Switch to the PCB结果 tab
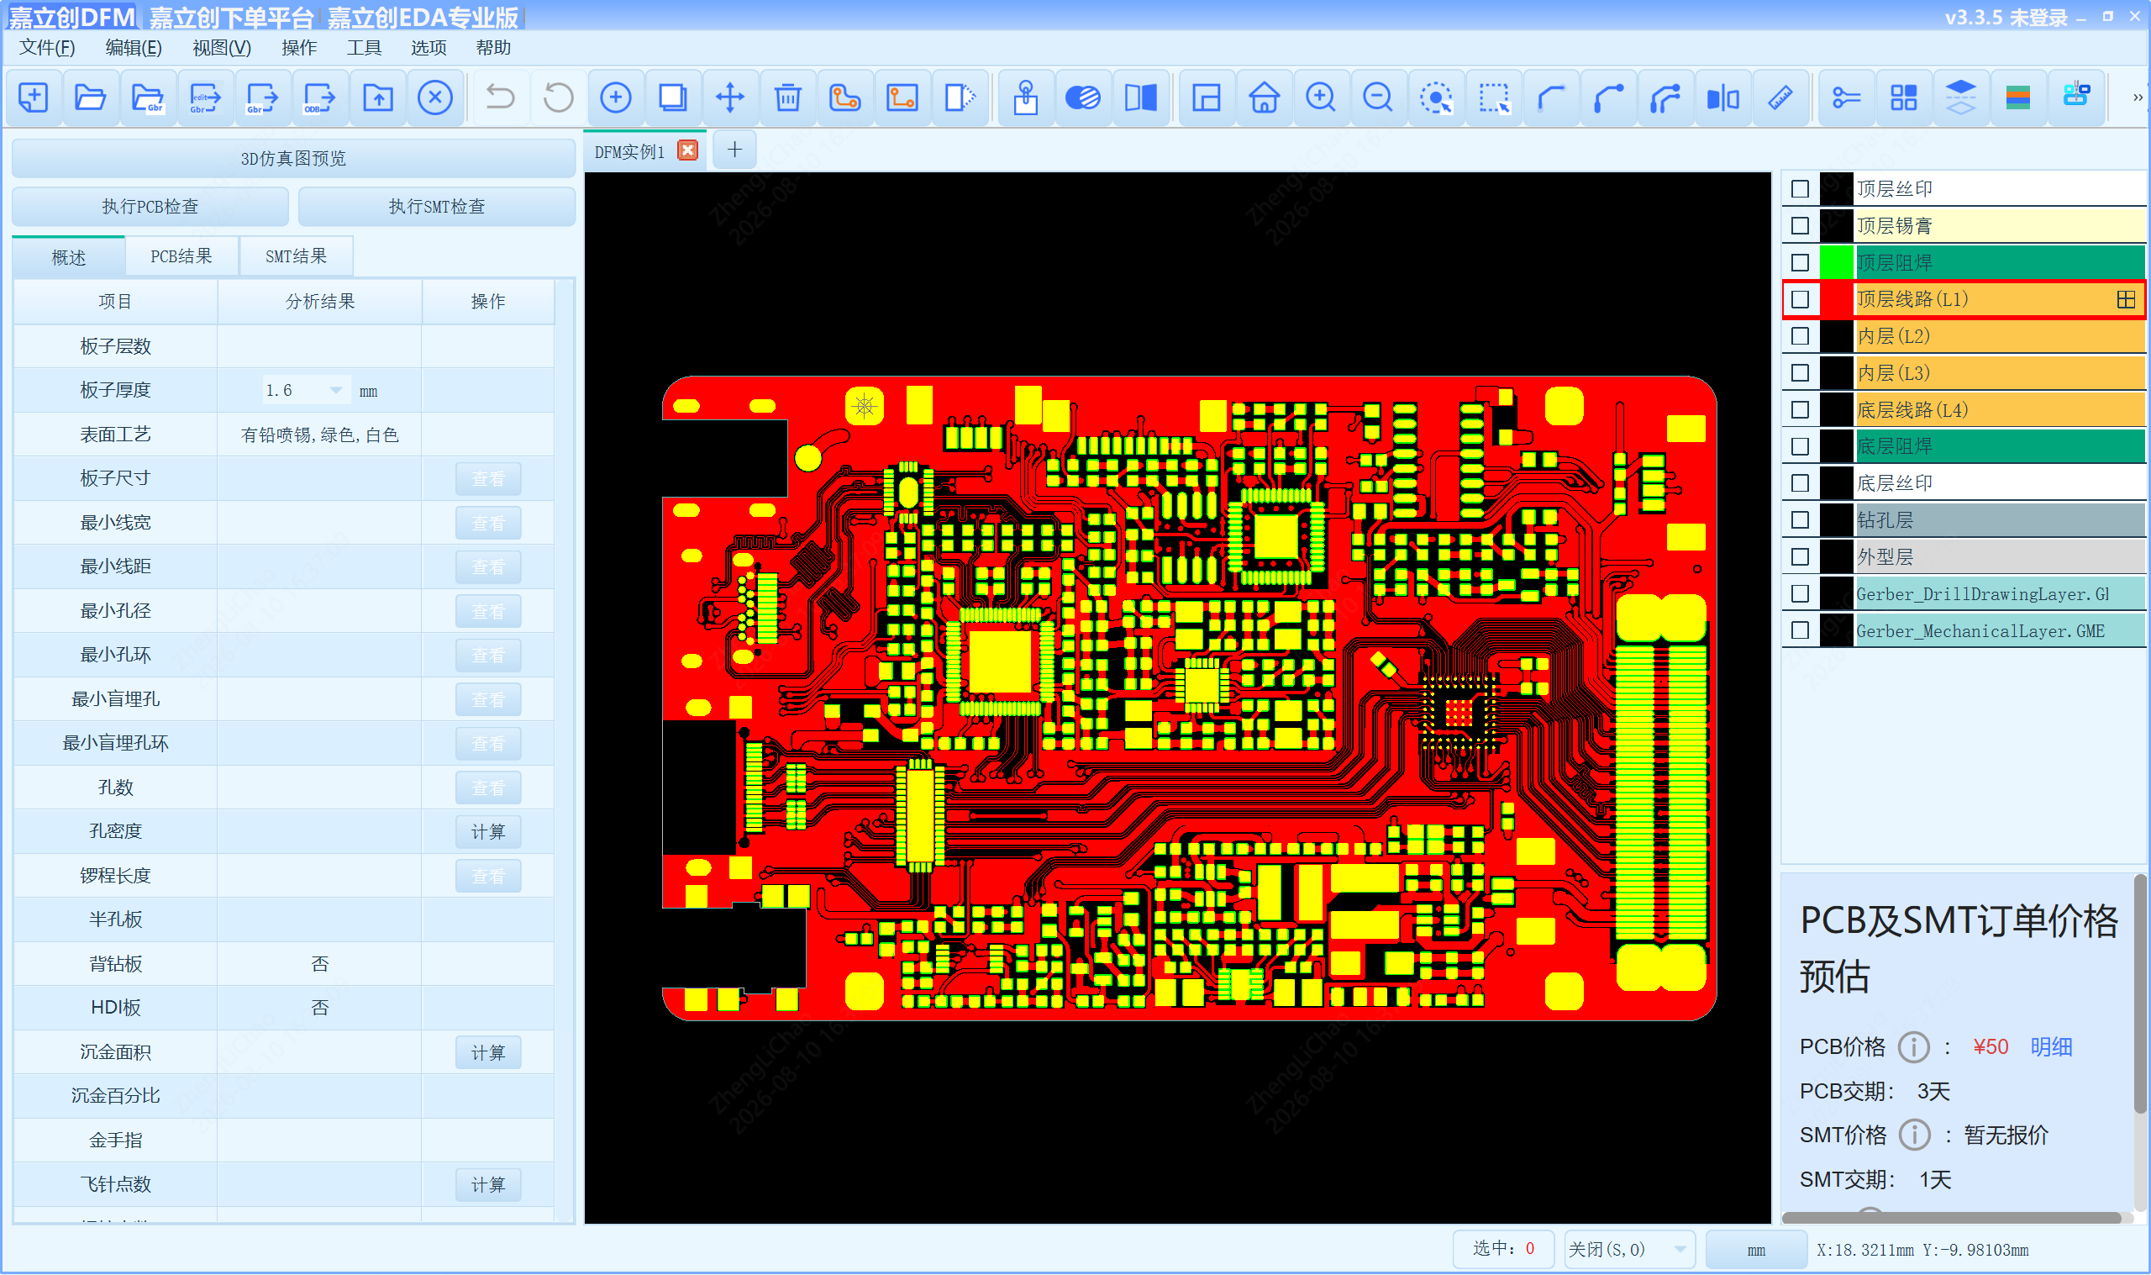 181,256
